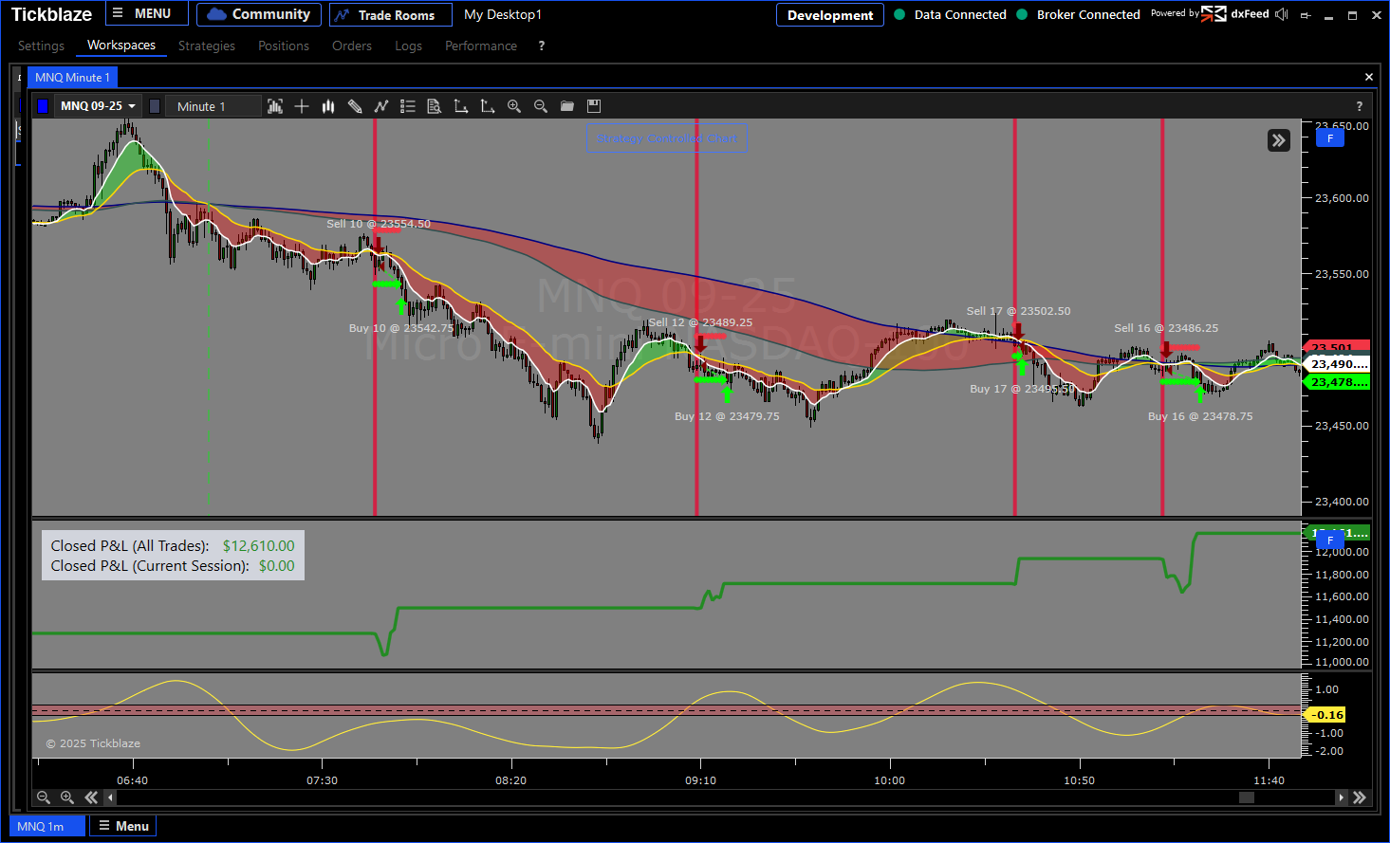This screenshot has width=1390, height=843.
Task: Expand the side panel with double chevron
Action: tap(1279, 140)
